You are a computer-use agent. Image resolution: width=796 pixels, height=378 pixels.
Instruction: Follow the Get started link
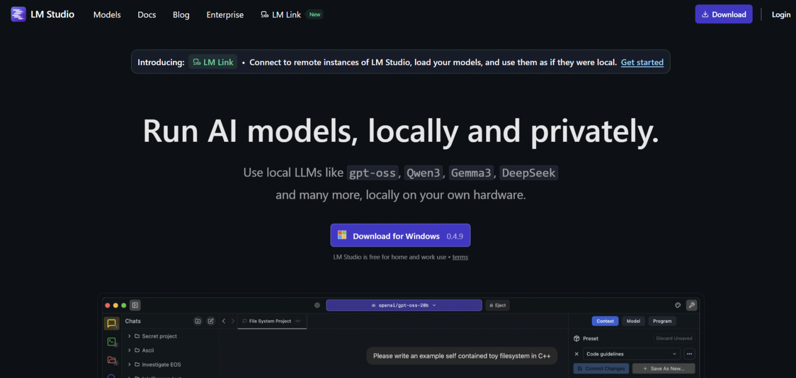[642, 62]
